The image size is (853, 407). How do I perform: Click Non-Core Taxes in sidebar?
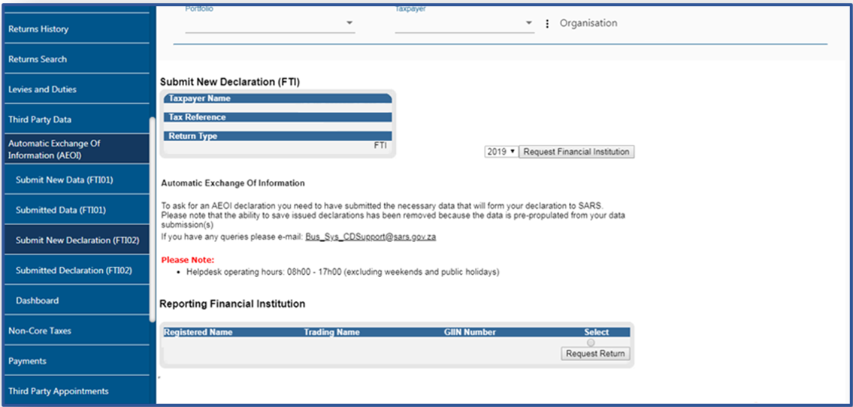(x=40, y=330)
